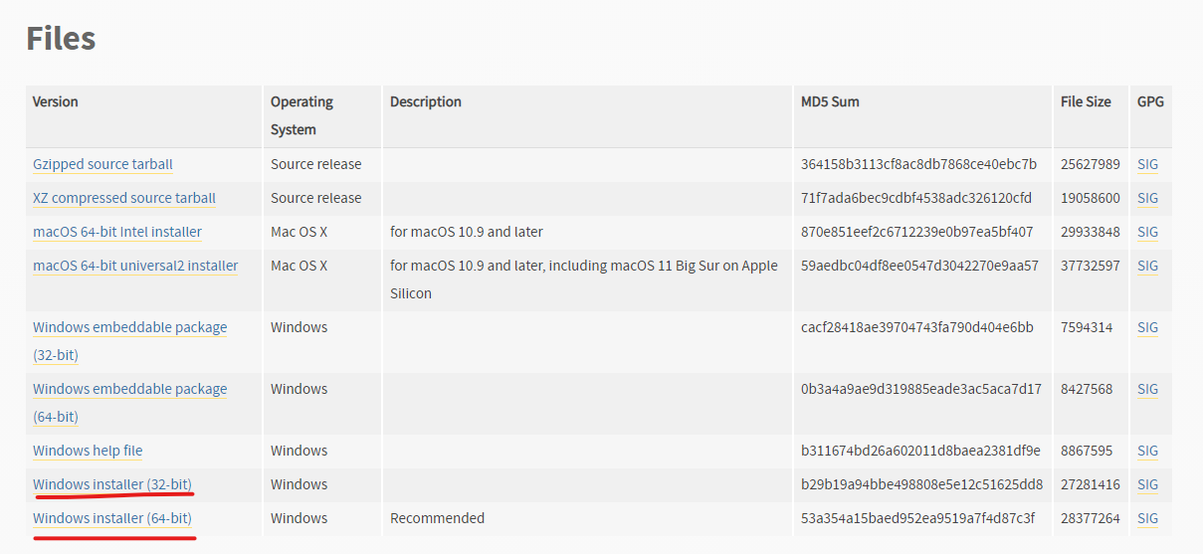The width and height of the screenshot is (1203, 554).
Task: Select MD5 sum 870e851eef2c6712239e0b97ea5bf407
Action: tap(916, 232)
